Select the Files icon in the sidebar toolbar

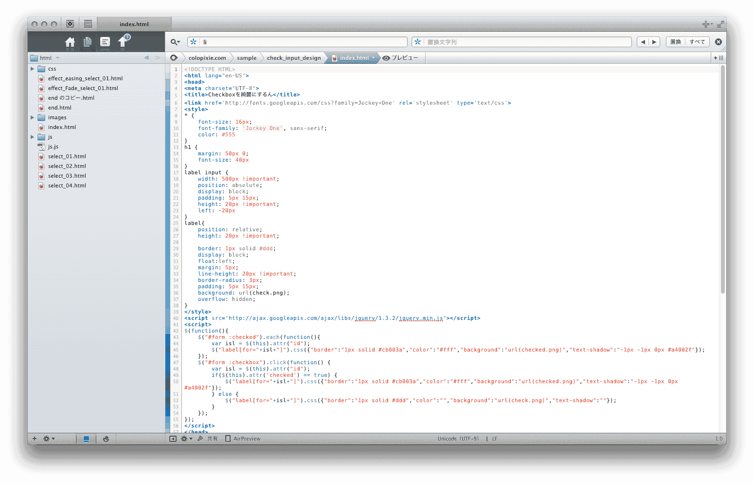pos(88,42)
